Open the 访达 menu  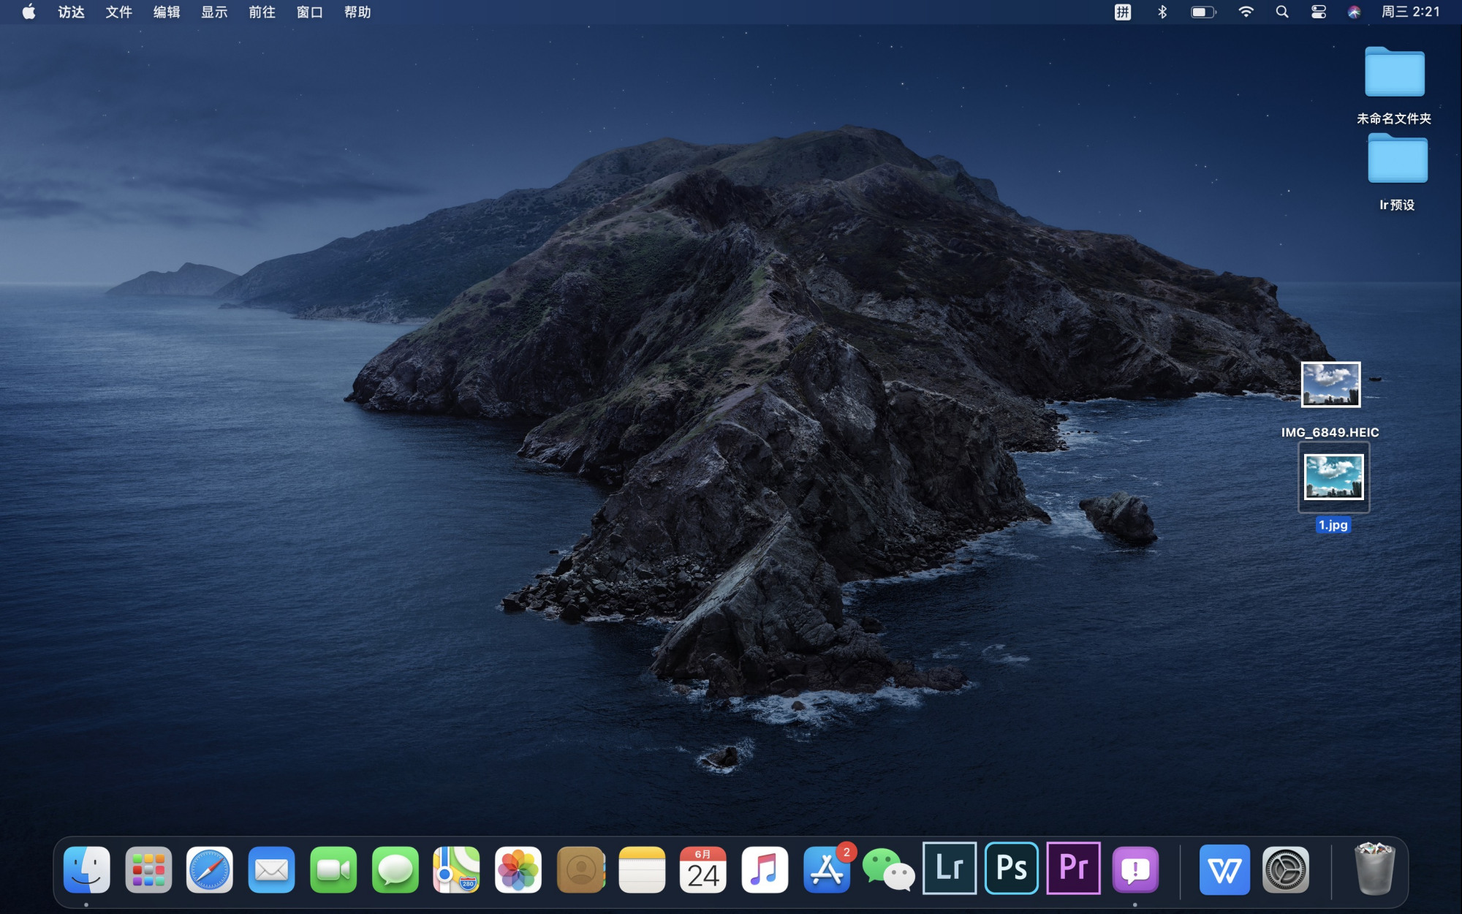72,12
